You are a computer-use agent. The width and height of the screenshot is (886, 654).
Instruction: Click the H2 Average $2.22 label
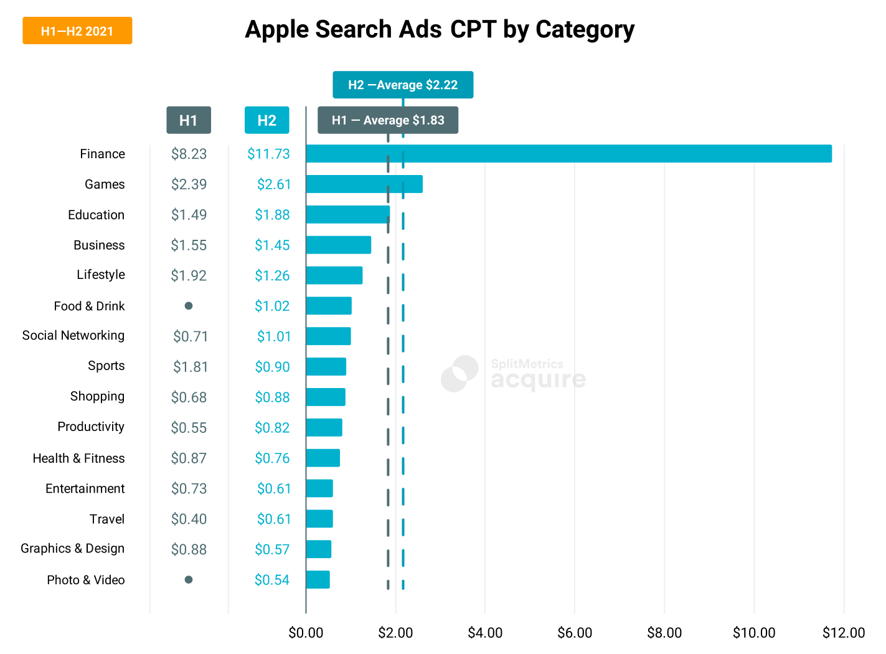tap(403, 85)
